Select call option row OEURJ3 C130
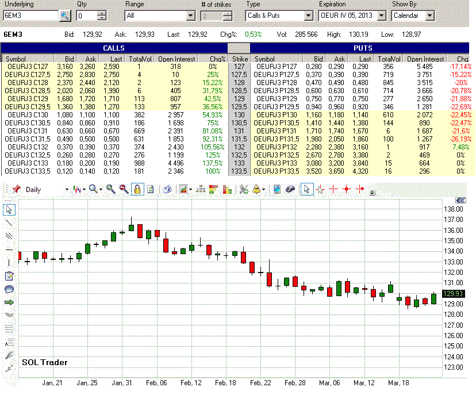Image resolution: width=476 pixels, height=395 pixels. [115, 115]
